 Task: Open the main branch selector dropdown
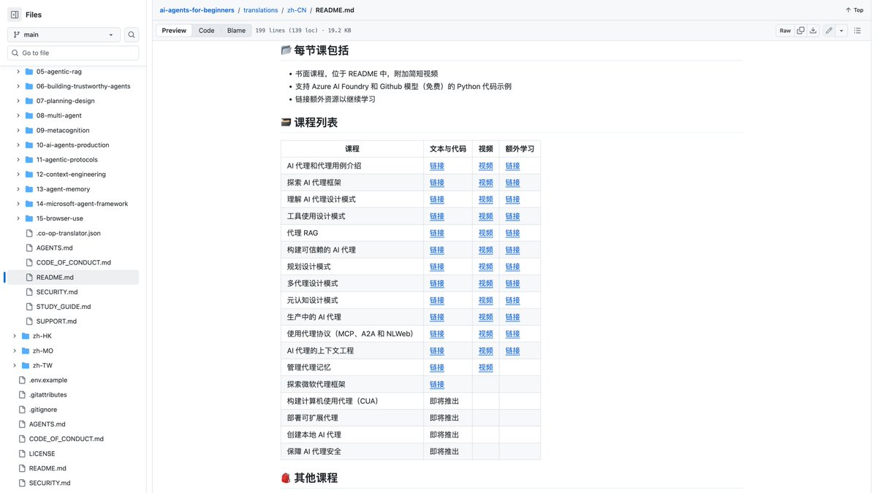tap(64, 34)
